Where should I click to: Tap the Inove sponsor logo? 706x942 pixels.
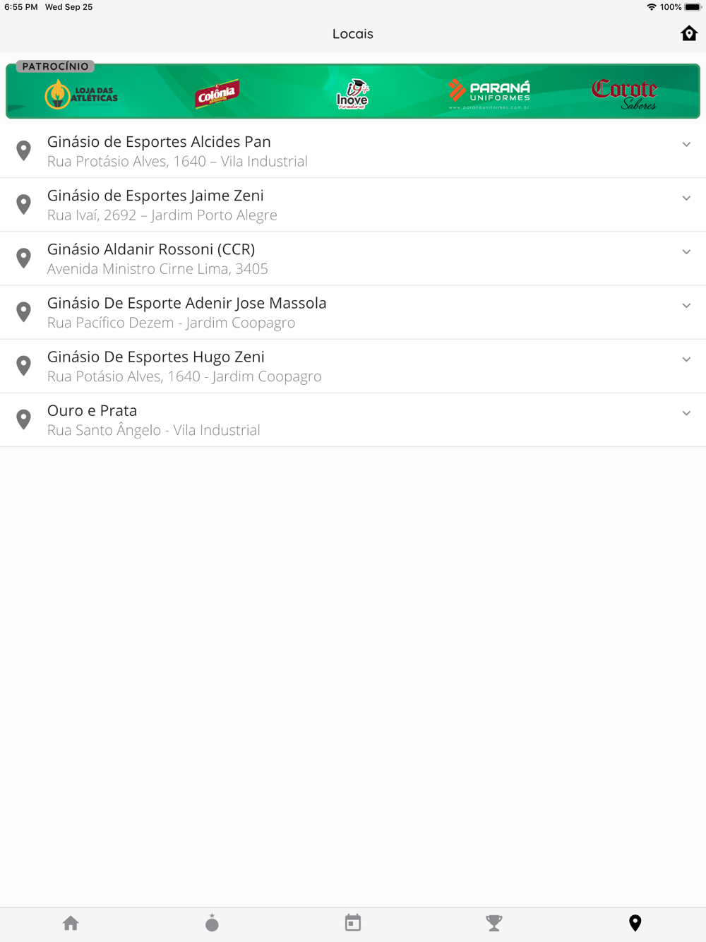(352, 94)
